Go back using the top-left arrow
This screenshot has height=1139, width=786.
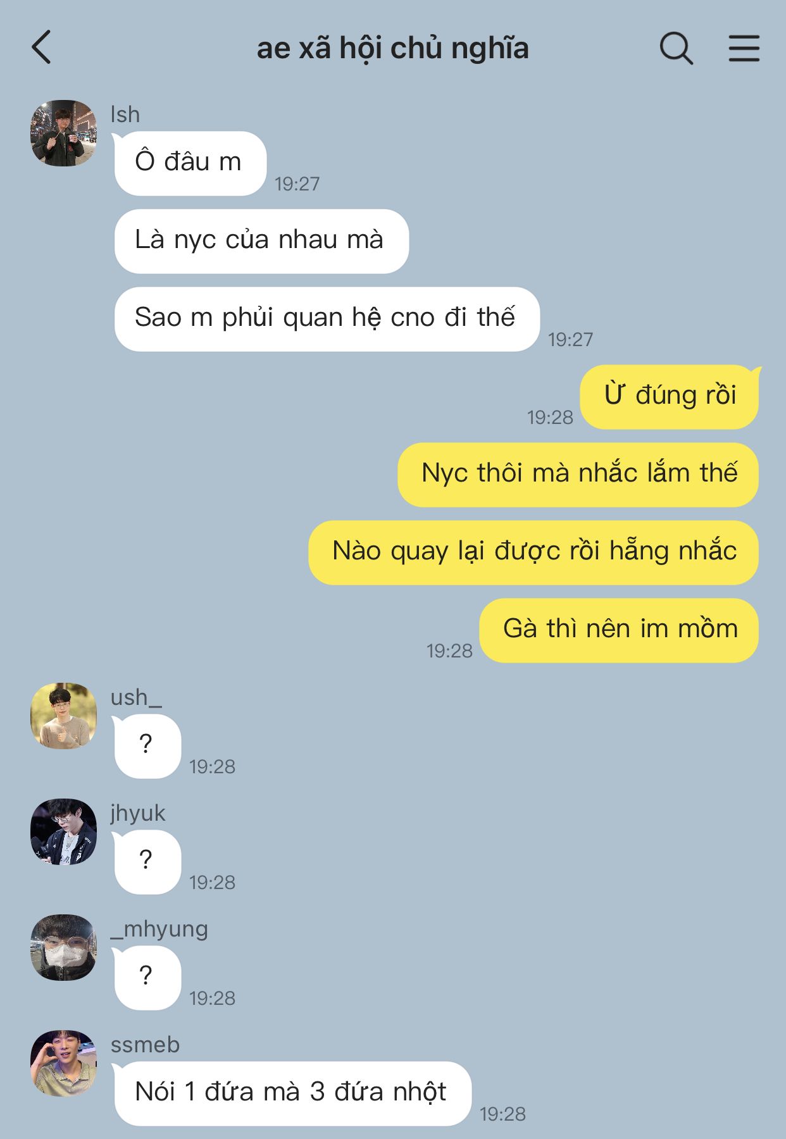(x=41, y=47)
